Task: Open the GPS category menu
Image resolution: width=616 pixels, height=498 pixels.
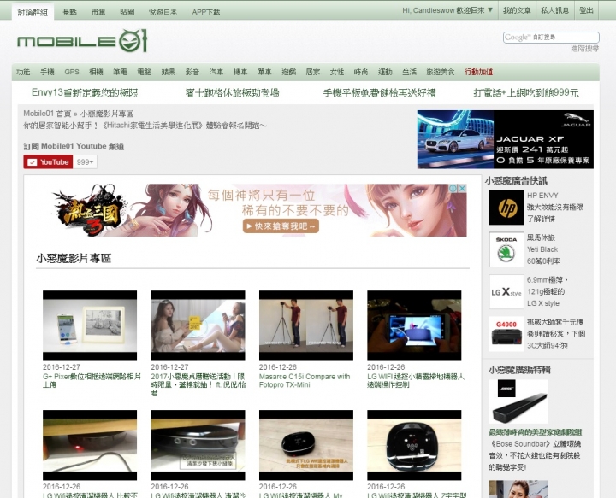Action: (x=72, y=72)
